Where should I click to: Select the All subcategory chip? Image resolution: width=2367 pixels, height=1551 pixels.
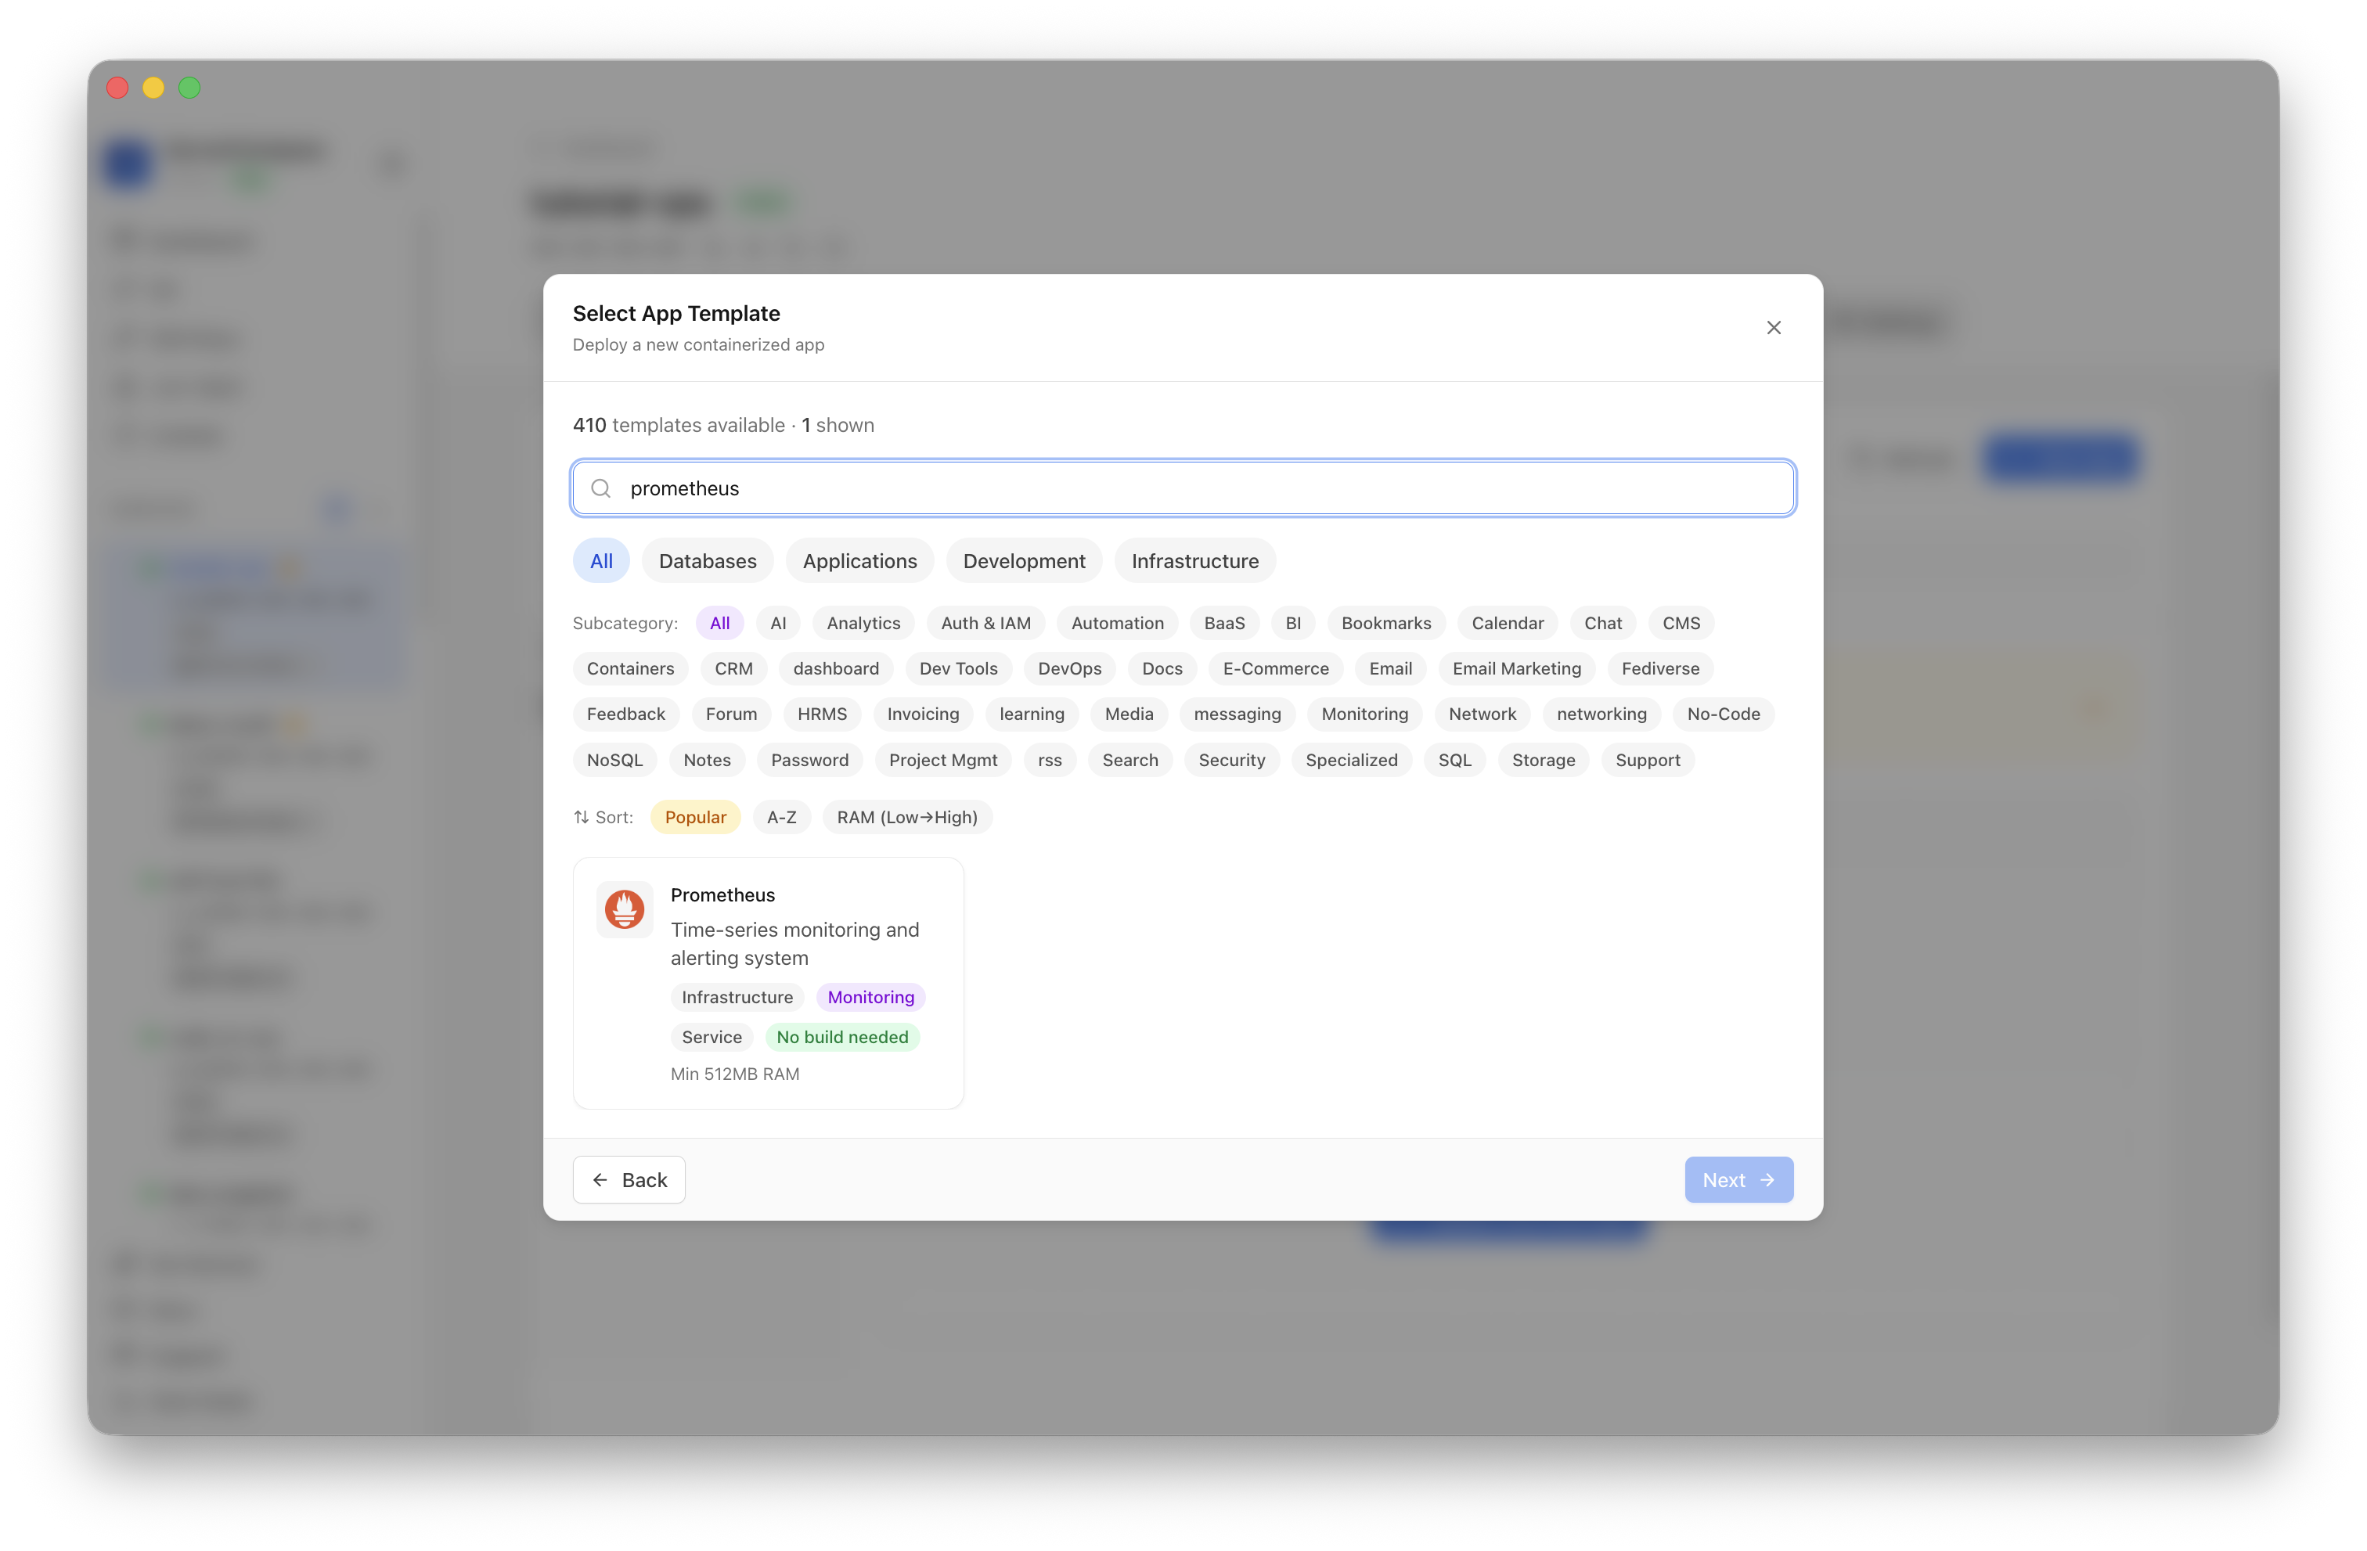coord(719,624)
